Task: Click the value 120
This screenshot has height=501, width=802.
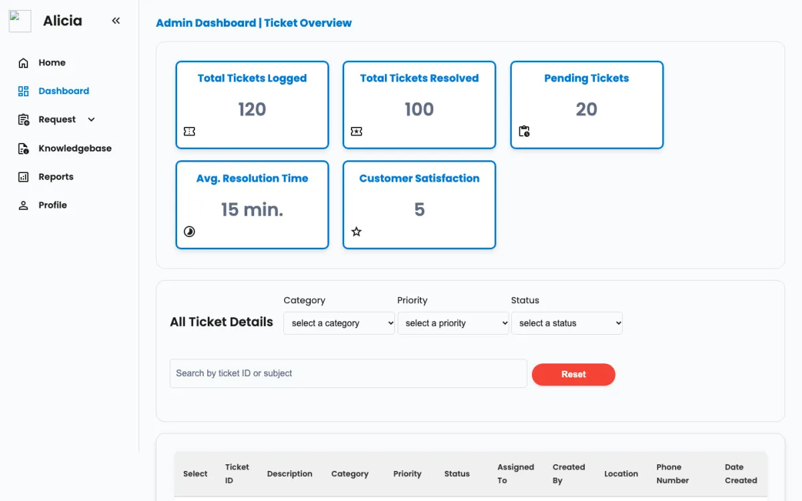Action: point(252,110)
